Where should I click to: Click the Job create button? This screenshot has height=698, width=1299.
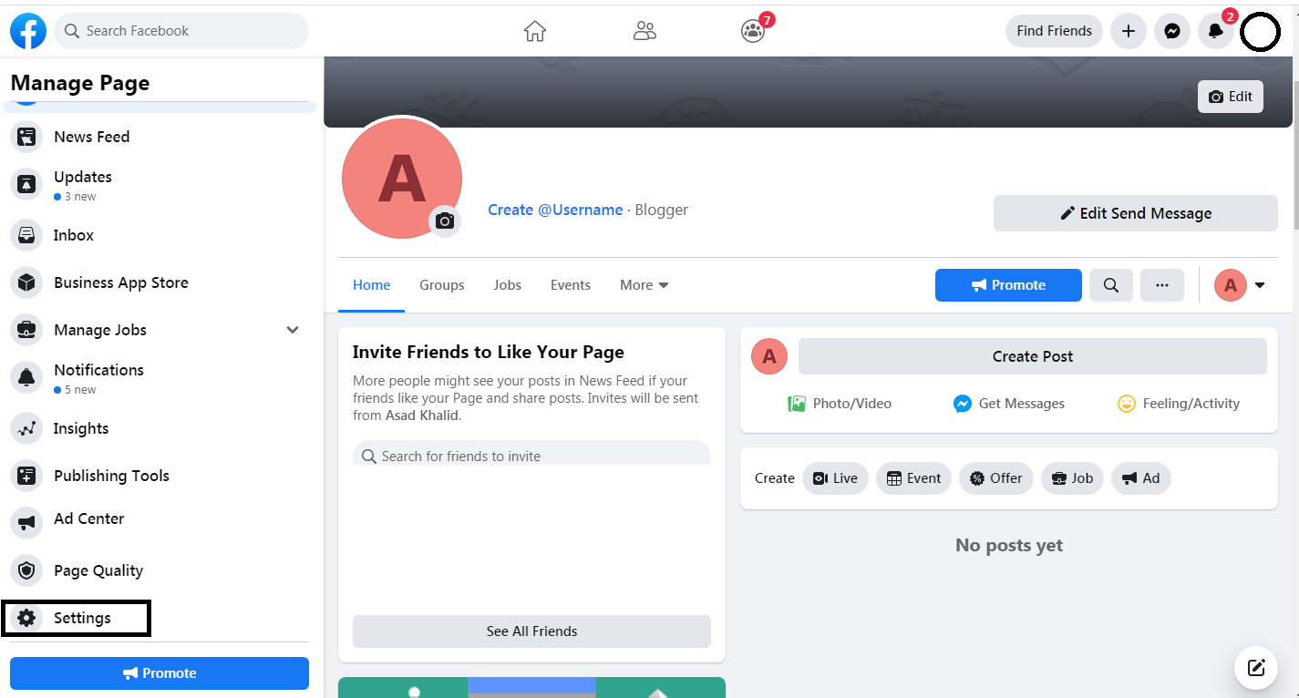(x=1072, y=478)
